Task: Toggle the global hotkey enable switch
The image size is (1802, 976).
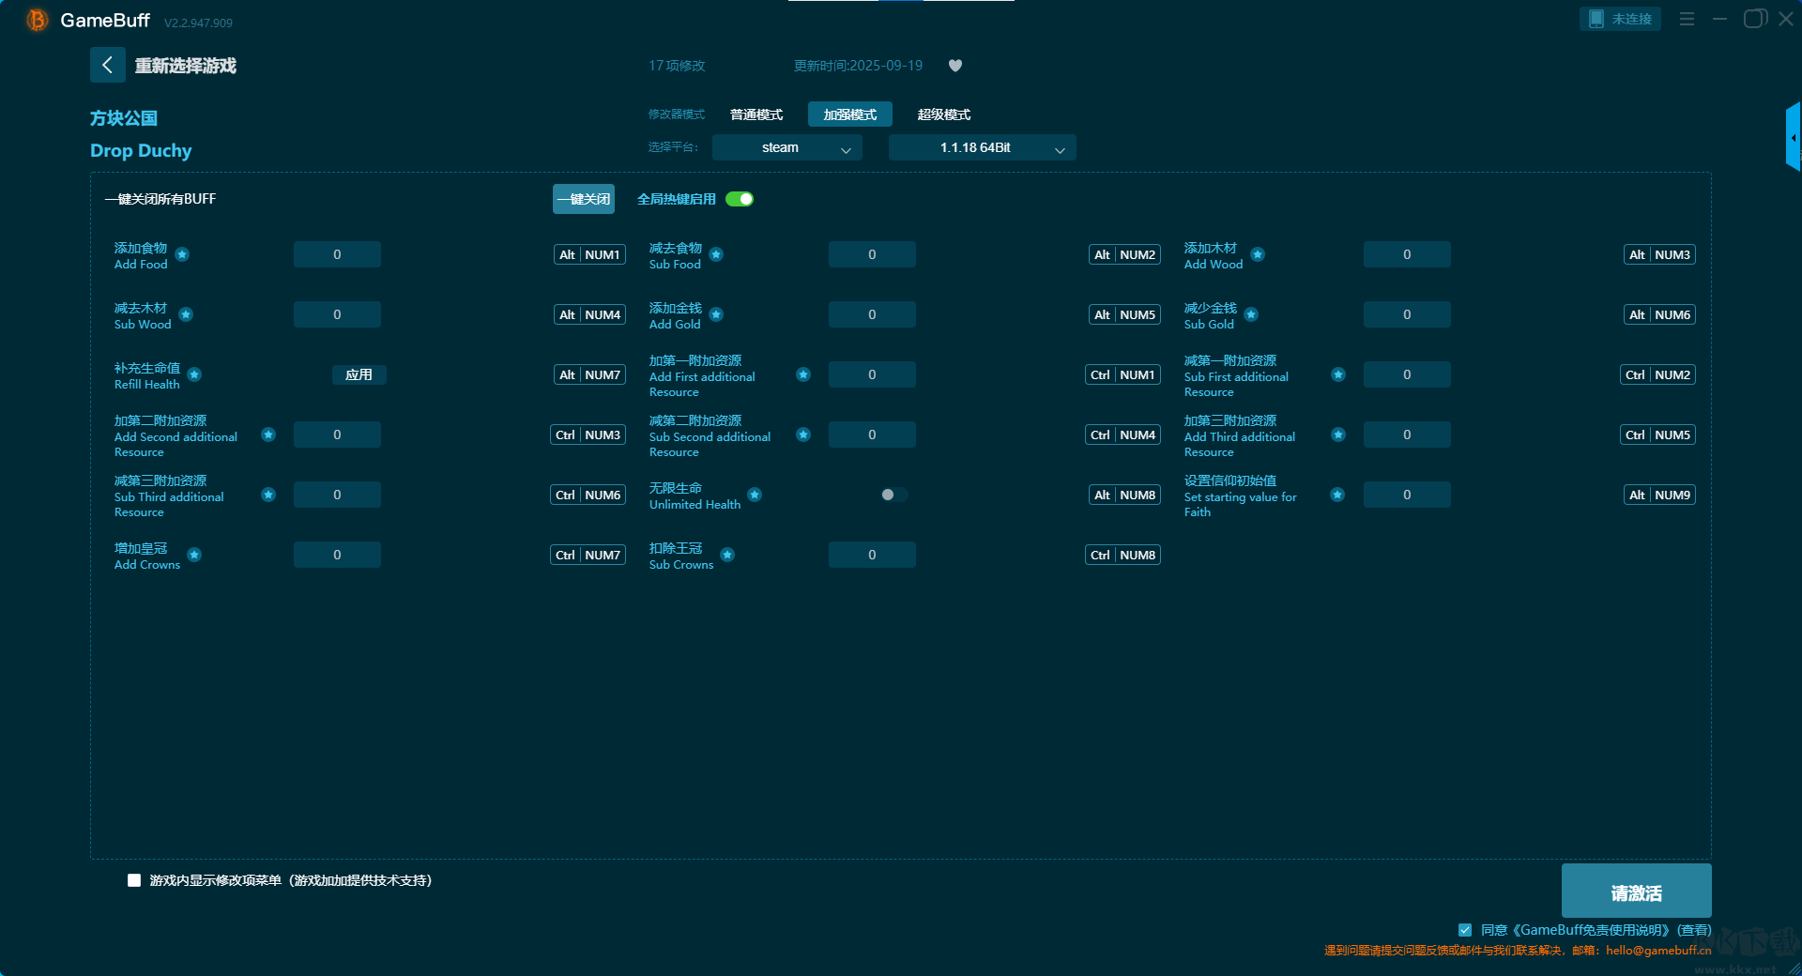Action: click(x=740, y=199)
